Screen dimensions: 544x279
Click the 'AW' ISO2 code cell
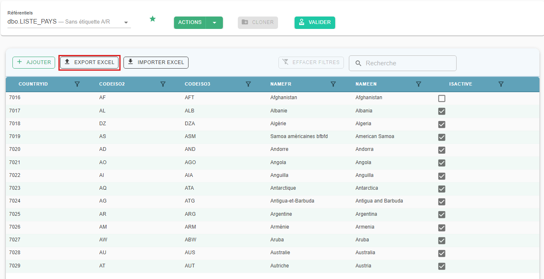[x=103, y=240]
